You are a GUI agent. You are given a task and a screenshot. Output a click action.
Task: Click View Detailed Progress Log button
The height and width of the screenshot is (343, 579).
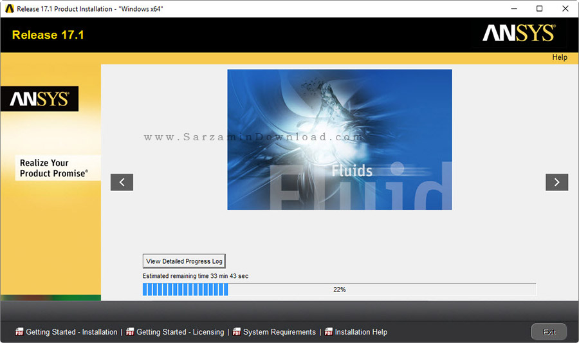(x=184, y=261)
